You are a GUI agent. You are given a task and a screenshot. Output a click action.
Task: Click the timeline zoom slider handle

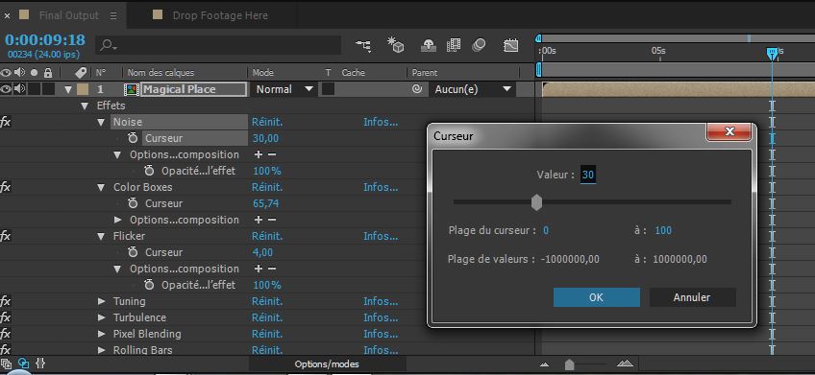click(x=570, y=364)
